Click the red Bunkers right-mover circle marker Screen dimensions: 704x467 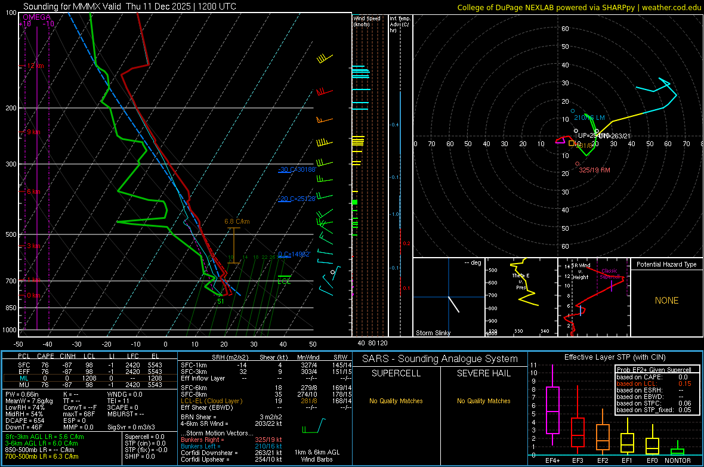tap(578, 164)
